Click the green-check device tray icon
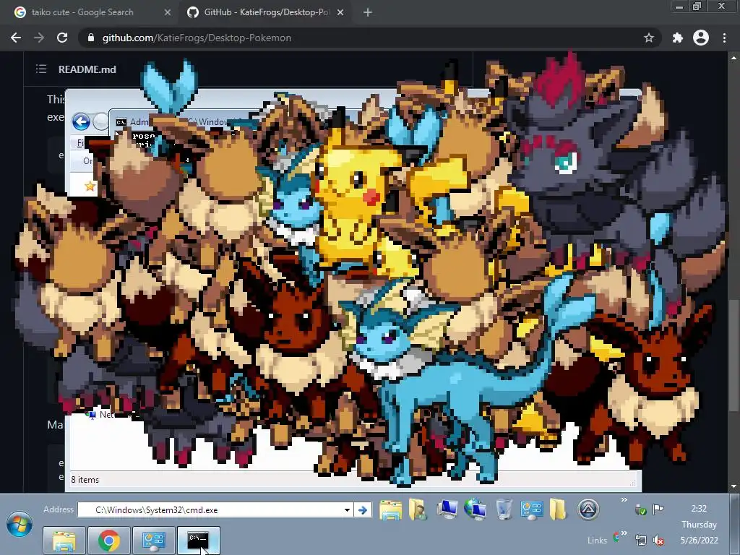Screen dimensions: 740x555 [640, 509]
